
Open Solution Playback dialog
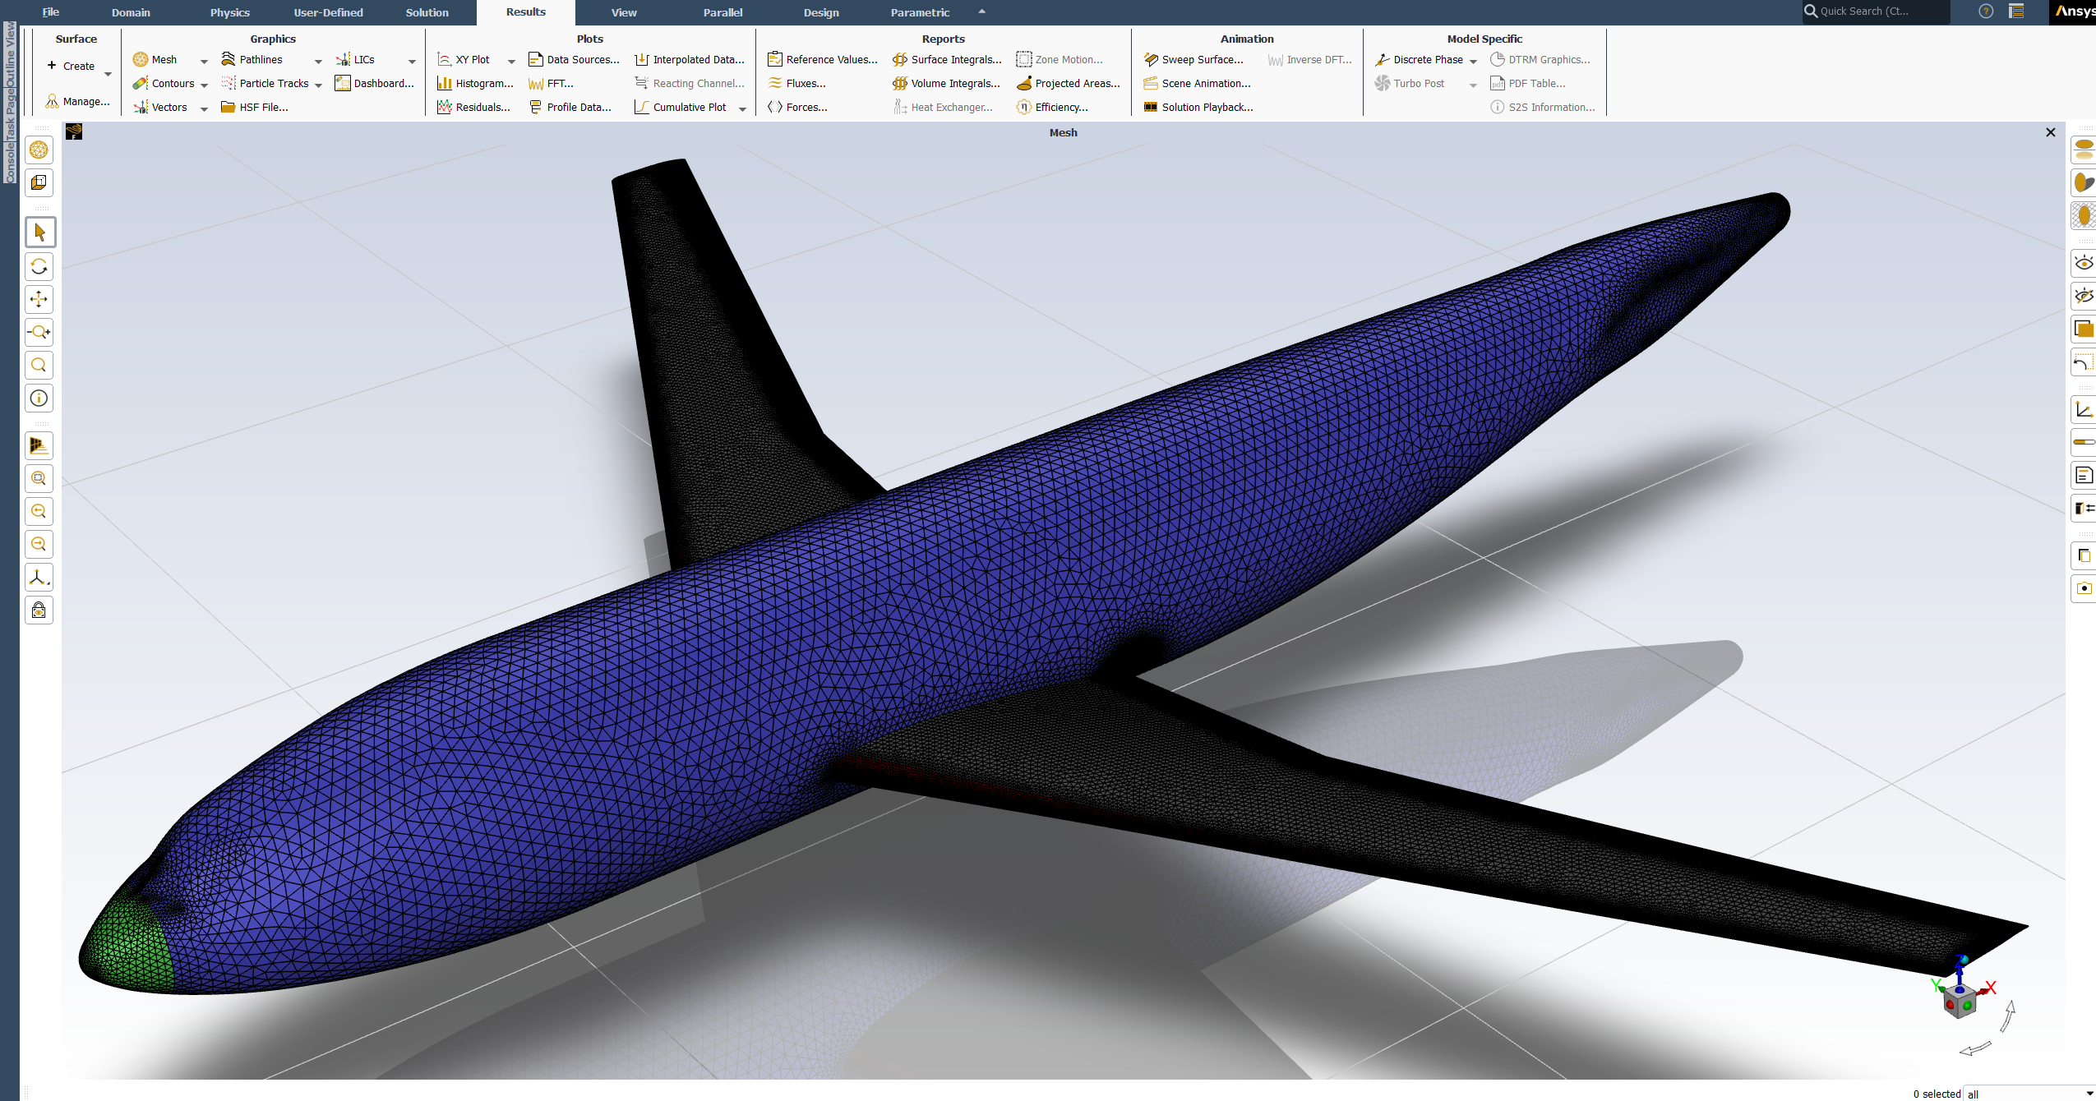[1198, 107]
